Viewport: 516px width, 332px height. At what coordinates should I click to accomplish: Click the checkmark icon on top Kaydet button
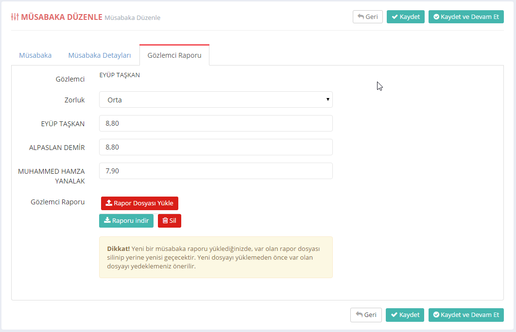[x=395, y=17]
